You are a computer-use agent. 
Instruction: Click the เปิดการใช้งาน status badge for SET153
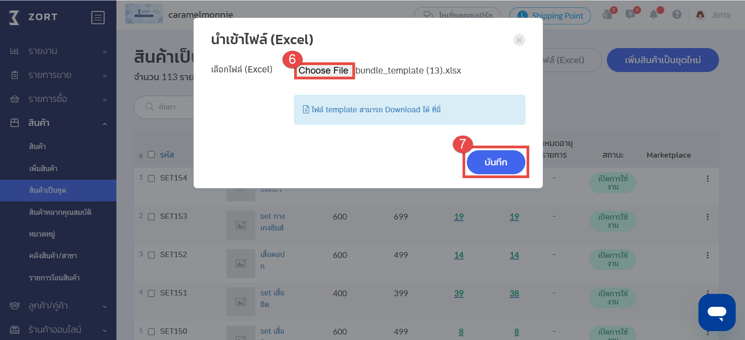coord(613,221)
